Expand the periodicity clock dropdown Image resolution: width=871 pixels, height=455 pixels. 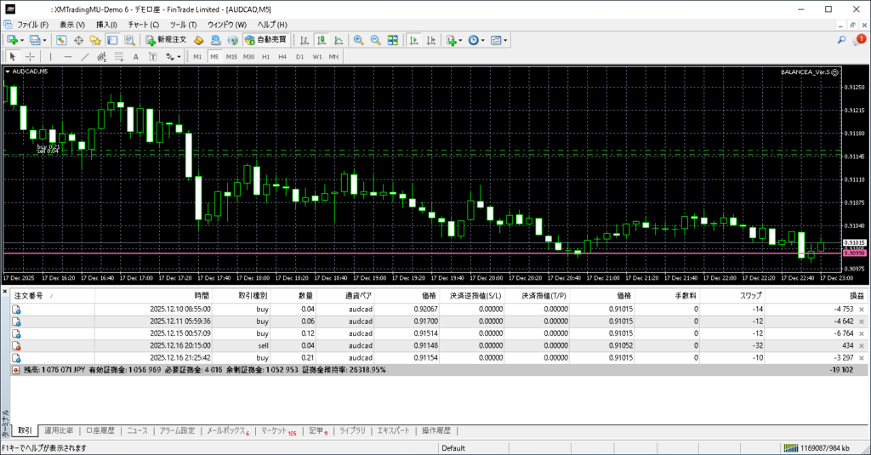tap(483, 40)
